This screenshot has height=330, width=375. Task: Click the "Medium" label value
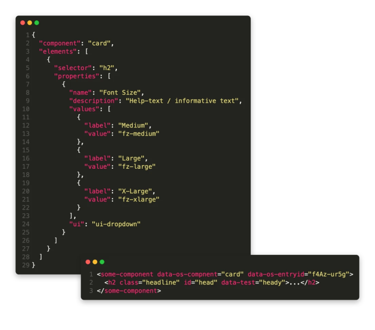coord(133,126)
